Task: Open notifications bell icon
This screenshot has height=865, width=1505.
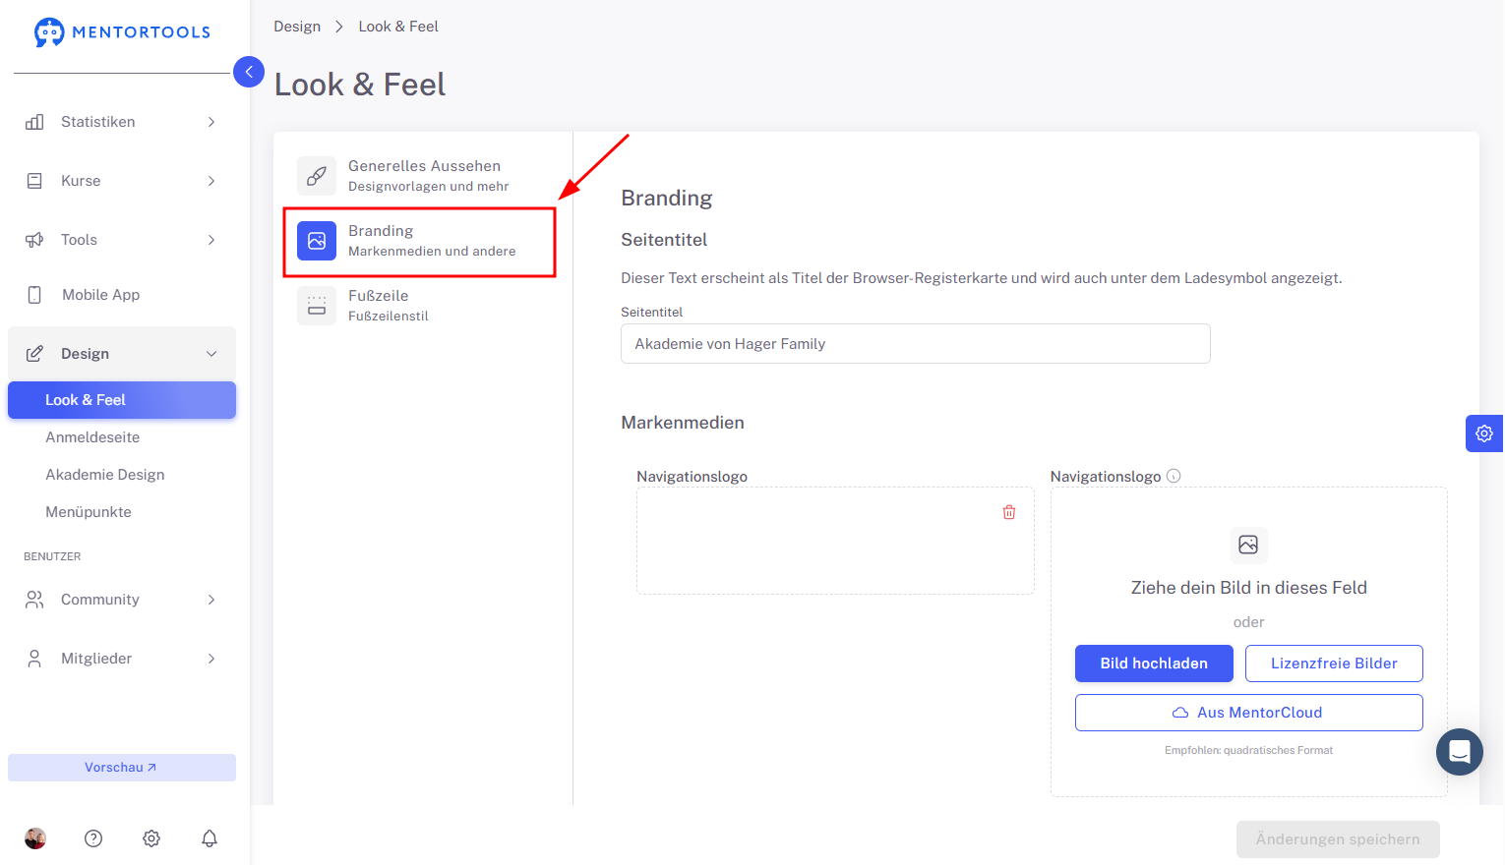Action: (210, 838)
